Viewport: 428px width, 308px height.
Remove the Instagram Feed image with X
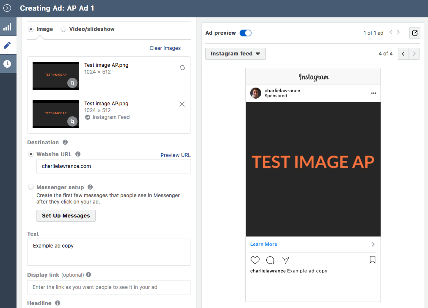pos(182,104)
